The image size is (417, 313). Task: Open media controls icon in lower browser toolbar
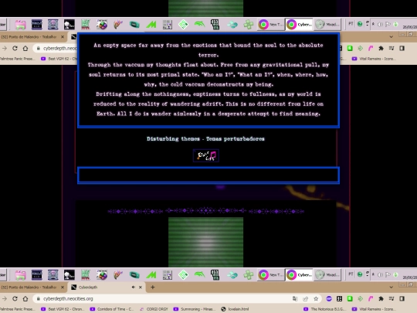pos(392,298)
